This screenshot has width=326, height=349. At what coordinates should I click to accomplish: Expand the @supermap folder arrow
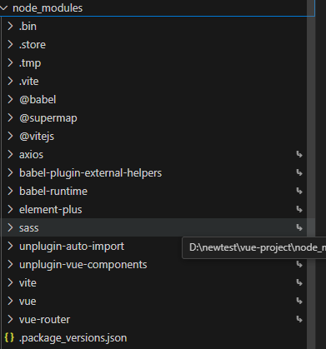10,117
